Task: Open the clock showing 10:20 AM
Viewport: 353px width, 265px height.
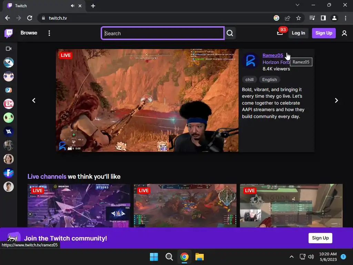Action: click(328, 257)
